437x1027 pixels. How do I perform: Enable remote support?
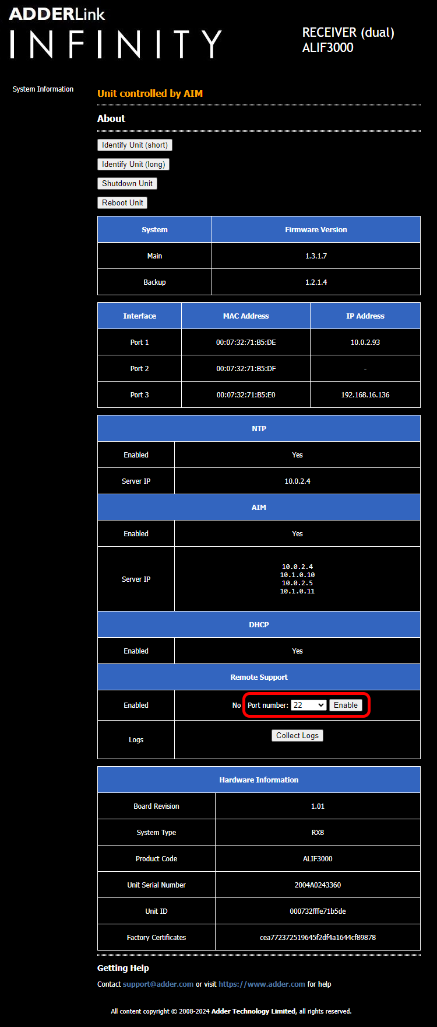[346, 705]
